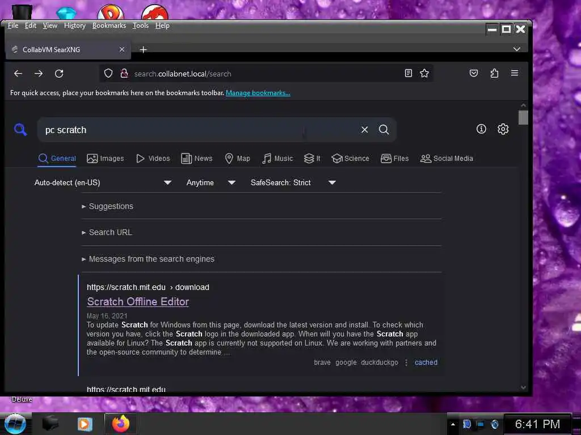Click the page vertical scrollbar thumb

click(523, 118)
